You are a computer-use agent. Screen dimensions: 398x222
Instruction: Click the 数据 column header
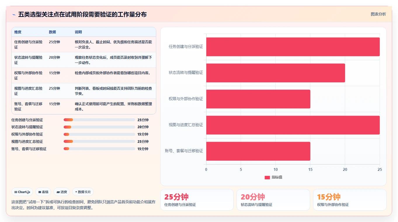pos(53,32)
